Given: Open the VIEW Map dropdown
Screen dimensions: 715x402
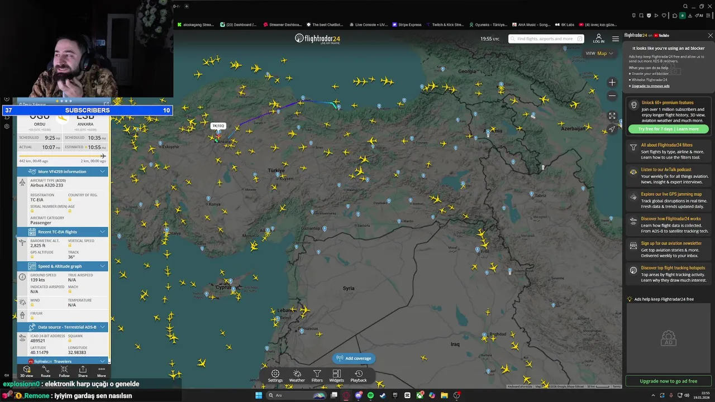Looking at the screenshot, I should click(x=599, y=53).
